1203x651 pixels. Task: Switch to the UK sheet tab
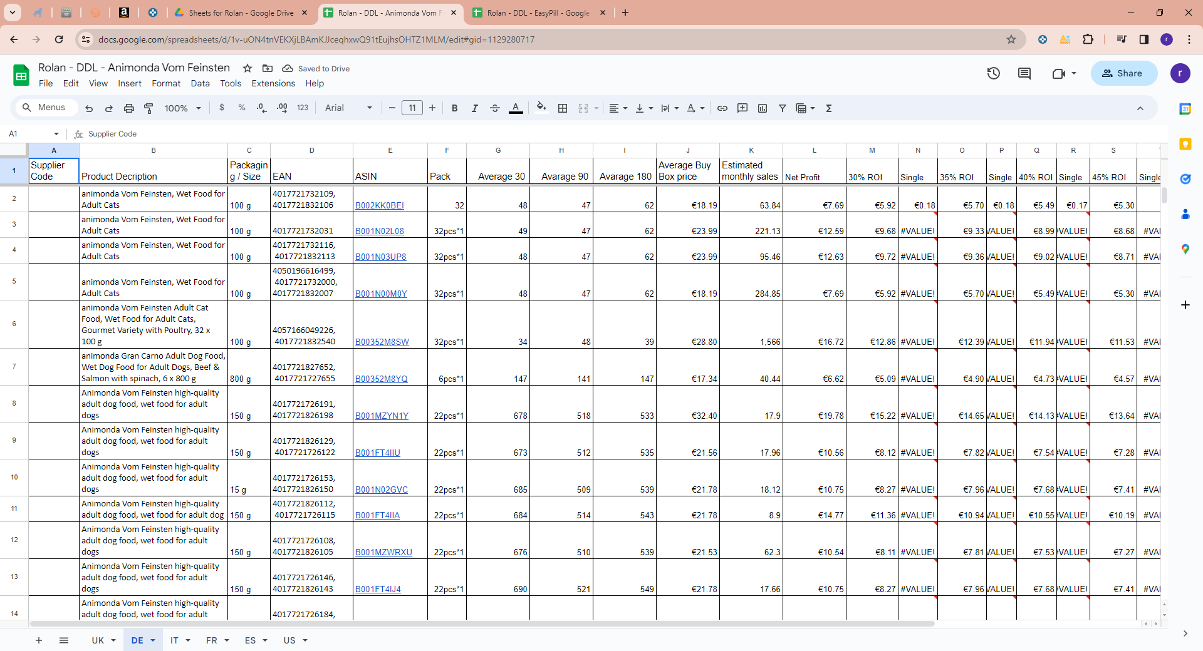click(x=98, y=640)
